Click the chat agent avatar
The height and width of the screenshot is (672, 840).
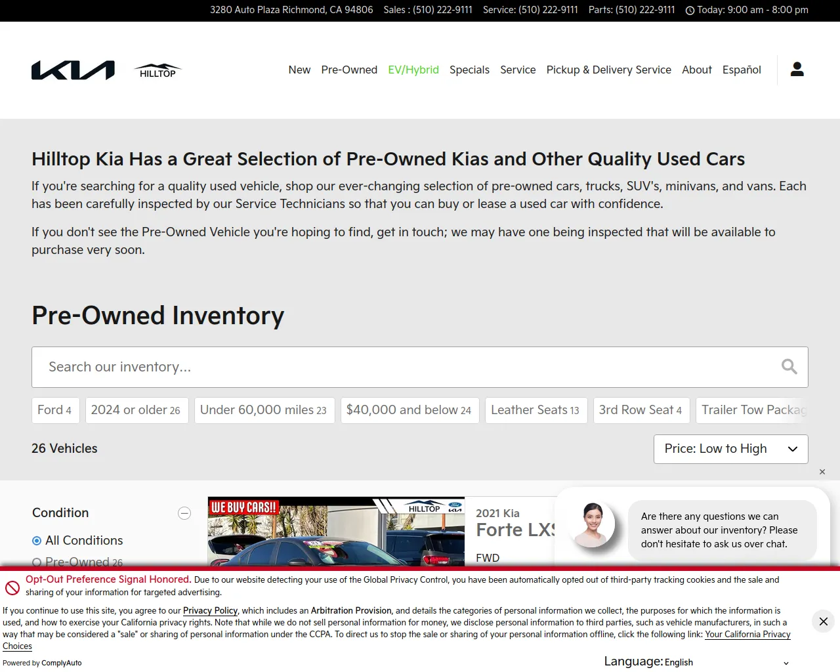point(593,524)
